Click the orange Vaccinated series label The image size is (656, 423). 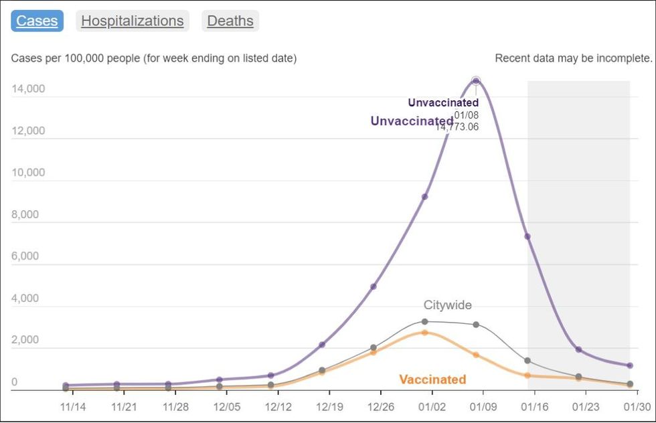tap(432, 379)
